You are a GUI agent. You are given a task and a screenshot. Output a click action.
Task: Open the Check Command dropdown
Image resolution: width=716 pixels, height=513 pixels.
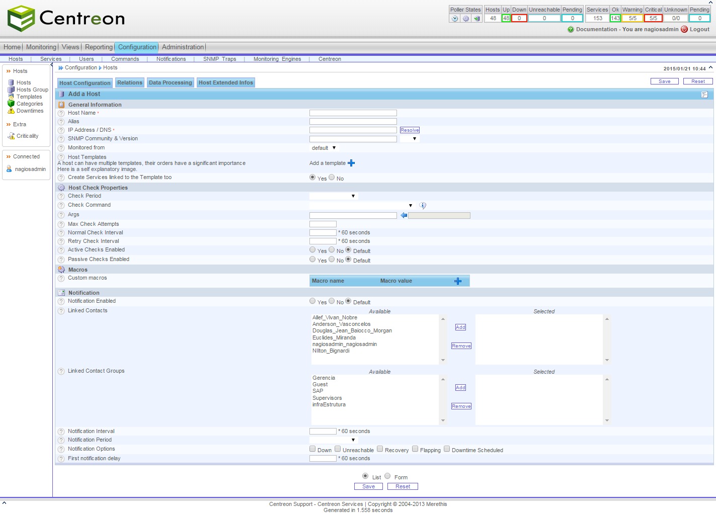[x=362, y=205]
